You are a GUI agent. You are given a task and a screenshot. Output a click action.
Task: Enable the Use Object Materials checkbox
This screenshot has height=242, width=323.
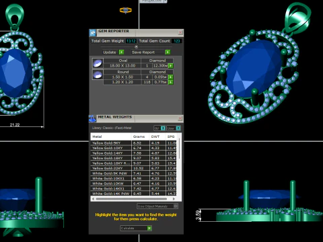[x=176, y=206]
